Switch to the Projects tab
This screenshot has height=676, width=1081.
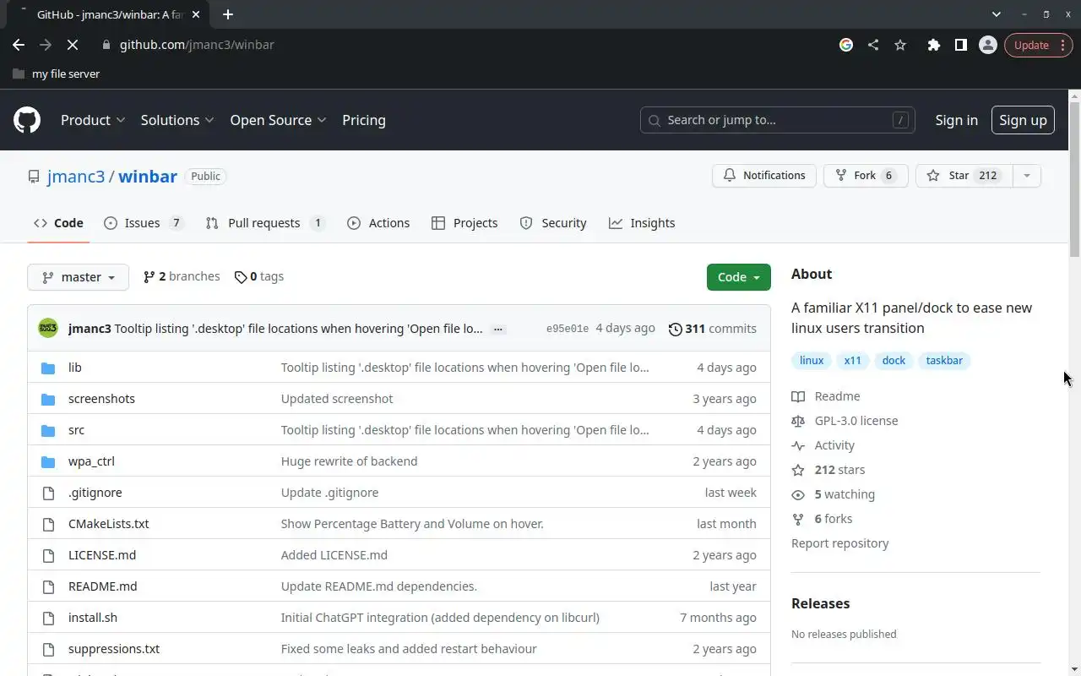click(464, 223)
